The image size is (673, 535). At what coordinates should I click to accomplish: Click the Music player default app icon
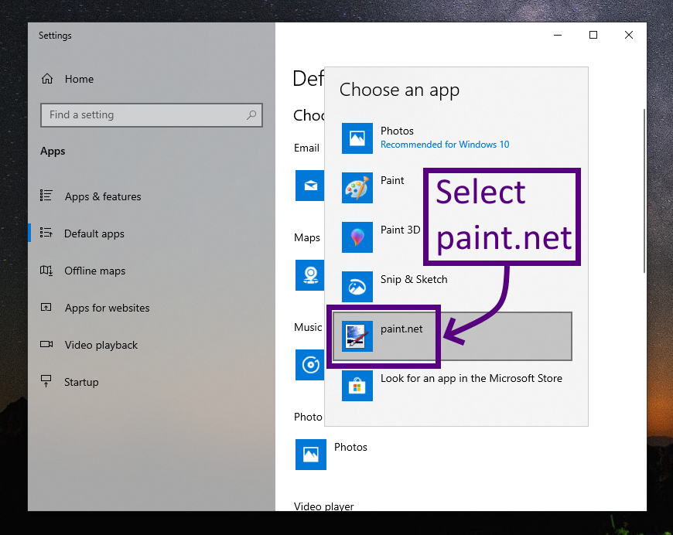pos(310,365)
